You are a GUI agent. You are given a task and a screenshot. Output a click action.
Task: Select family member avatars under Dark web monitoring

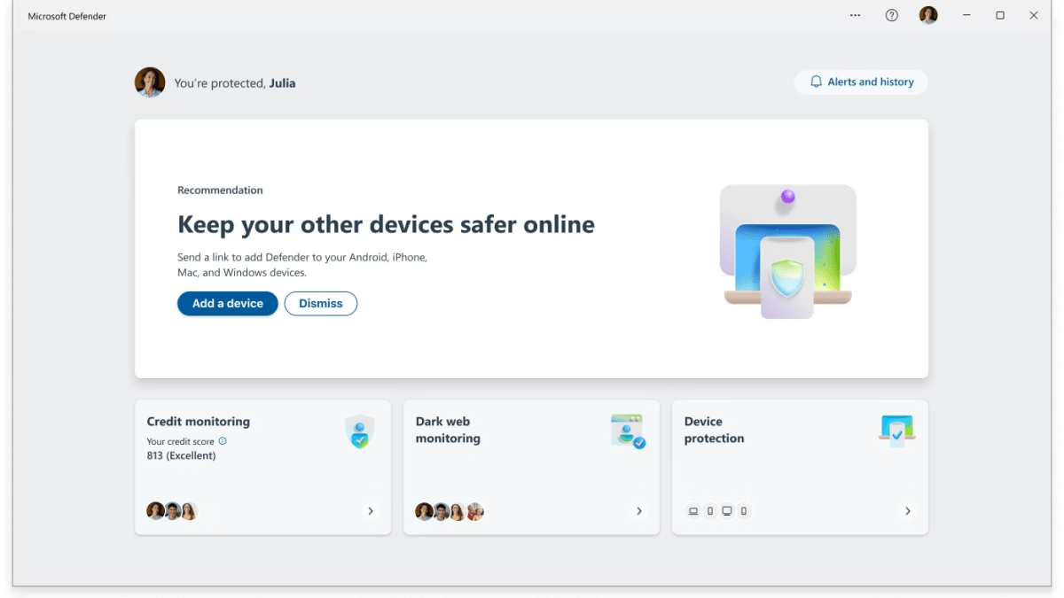click(x=450, y=511)
